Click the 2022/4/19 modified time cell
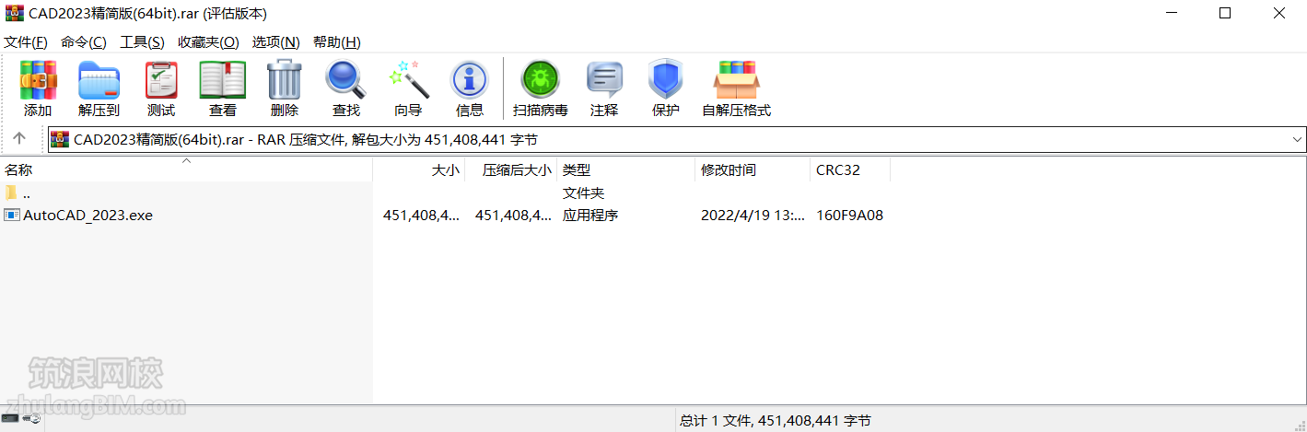 tap(753, 216)
